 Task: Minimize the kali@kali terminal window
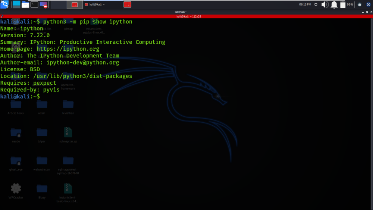tap(363, 12)
